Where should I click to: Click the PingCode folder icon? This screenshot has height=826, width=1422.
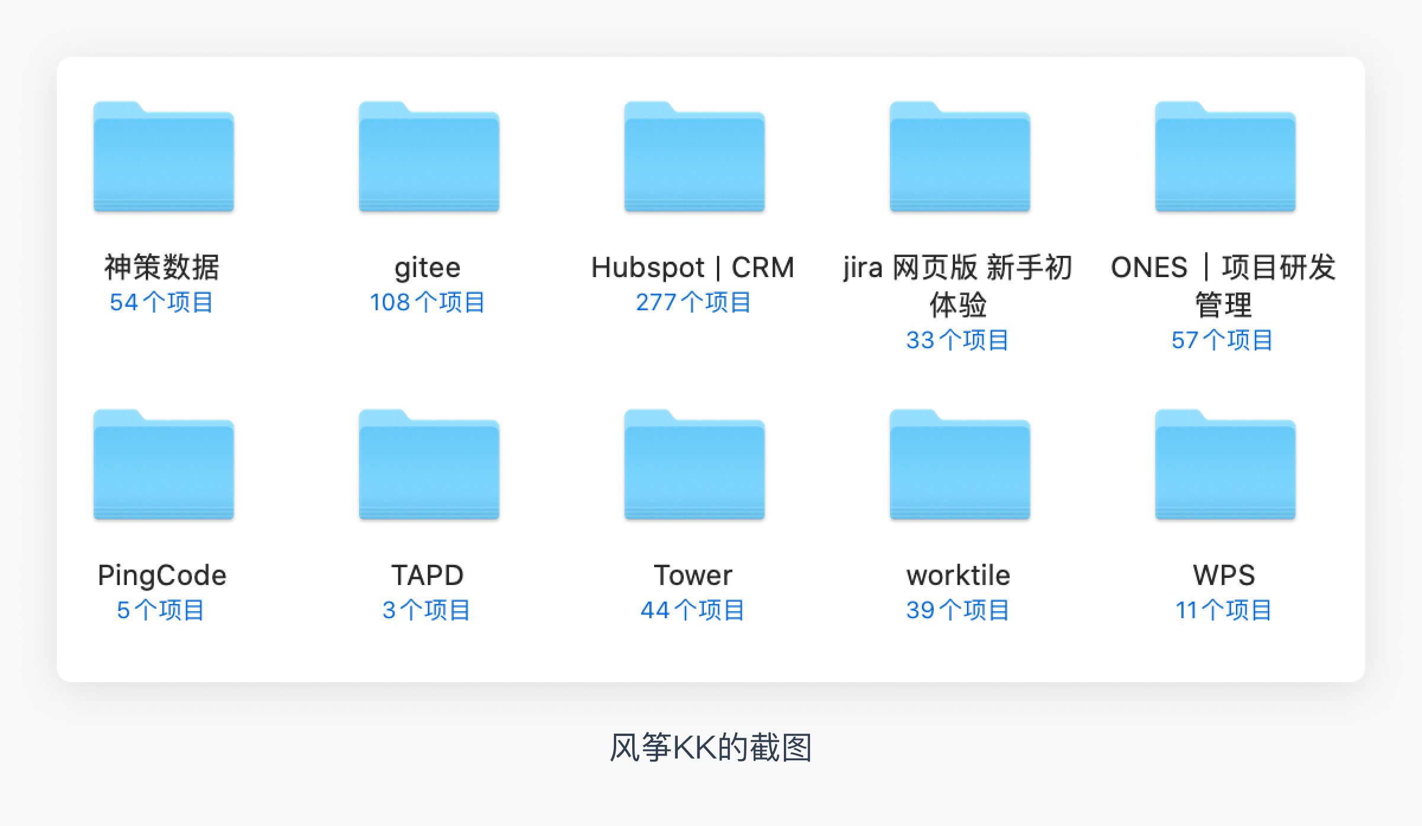click(x=164, y=465)
